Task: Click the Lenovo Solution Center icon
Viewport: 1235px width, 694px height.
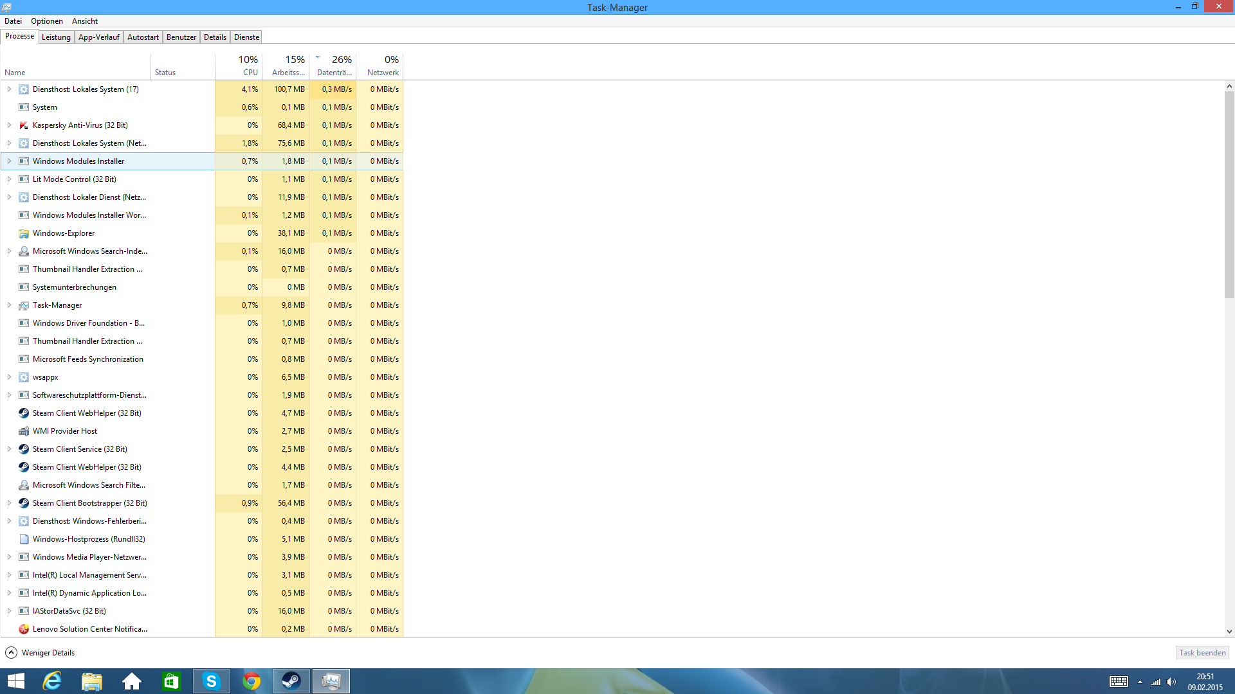Action: (24, 629)
